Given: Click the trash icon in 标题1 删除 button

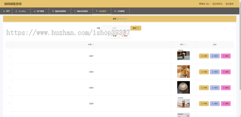Looking at the screenshot, I should 224,56.
